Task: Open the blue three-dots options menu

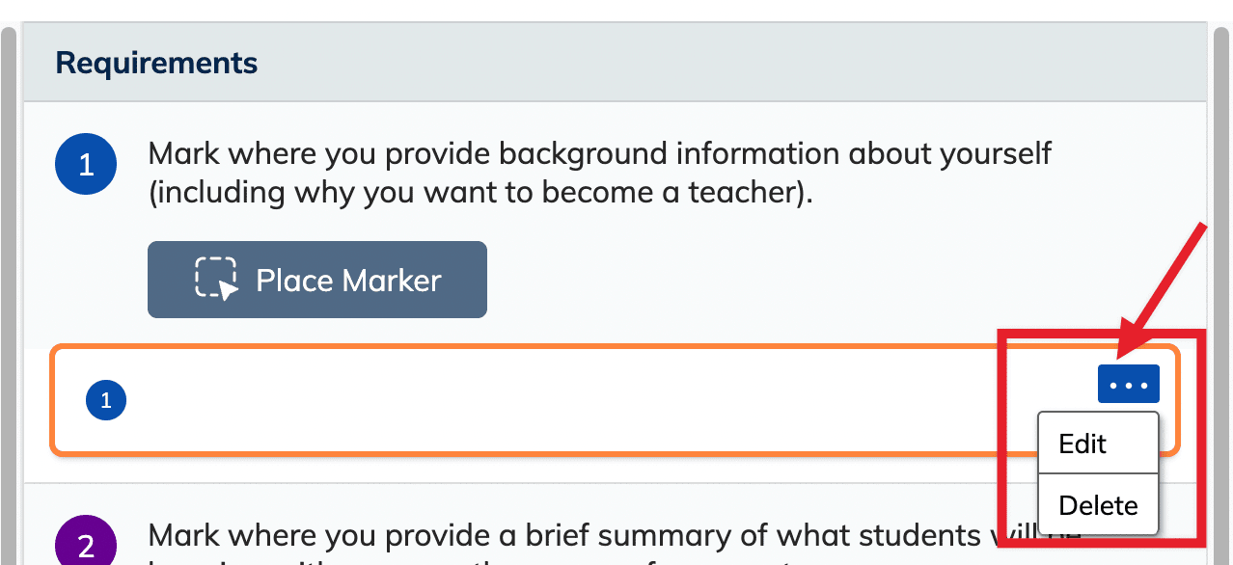Action: coord(1129,386)
